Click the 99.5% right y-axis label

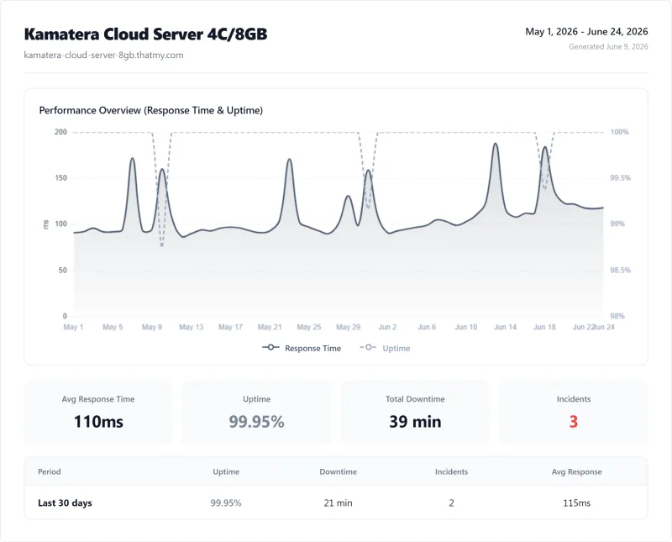pyautogui.click(x=620, y=178)
